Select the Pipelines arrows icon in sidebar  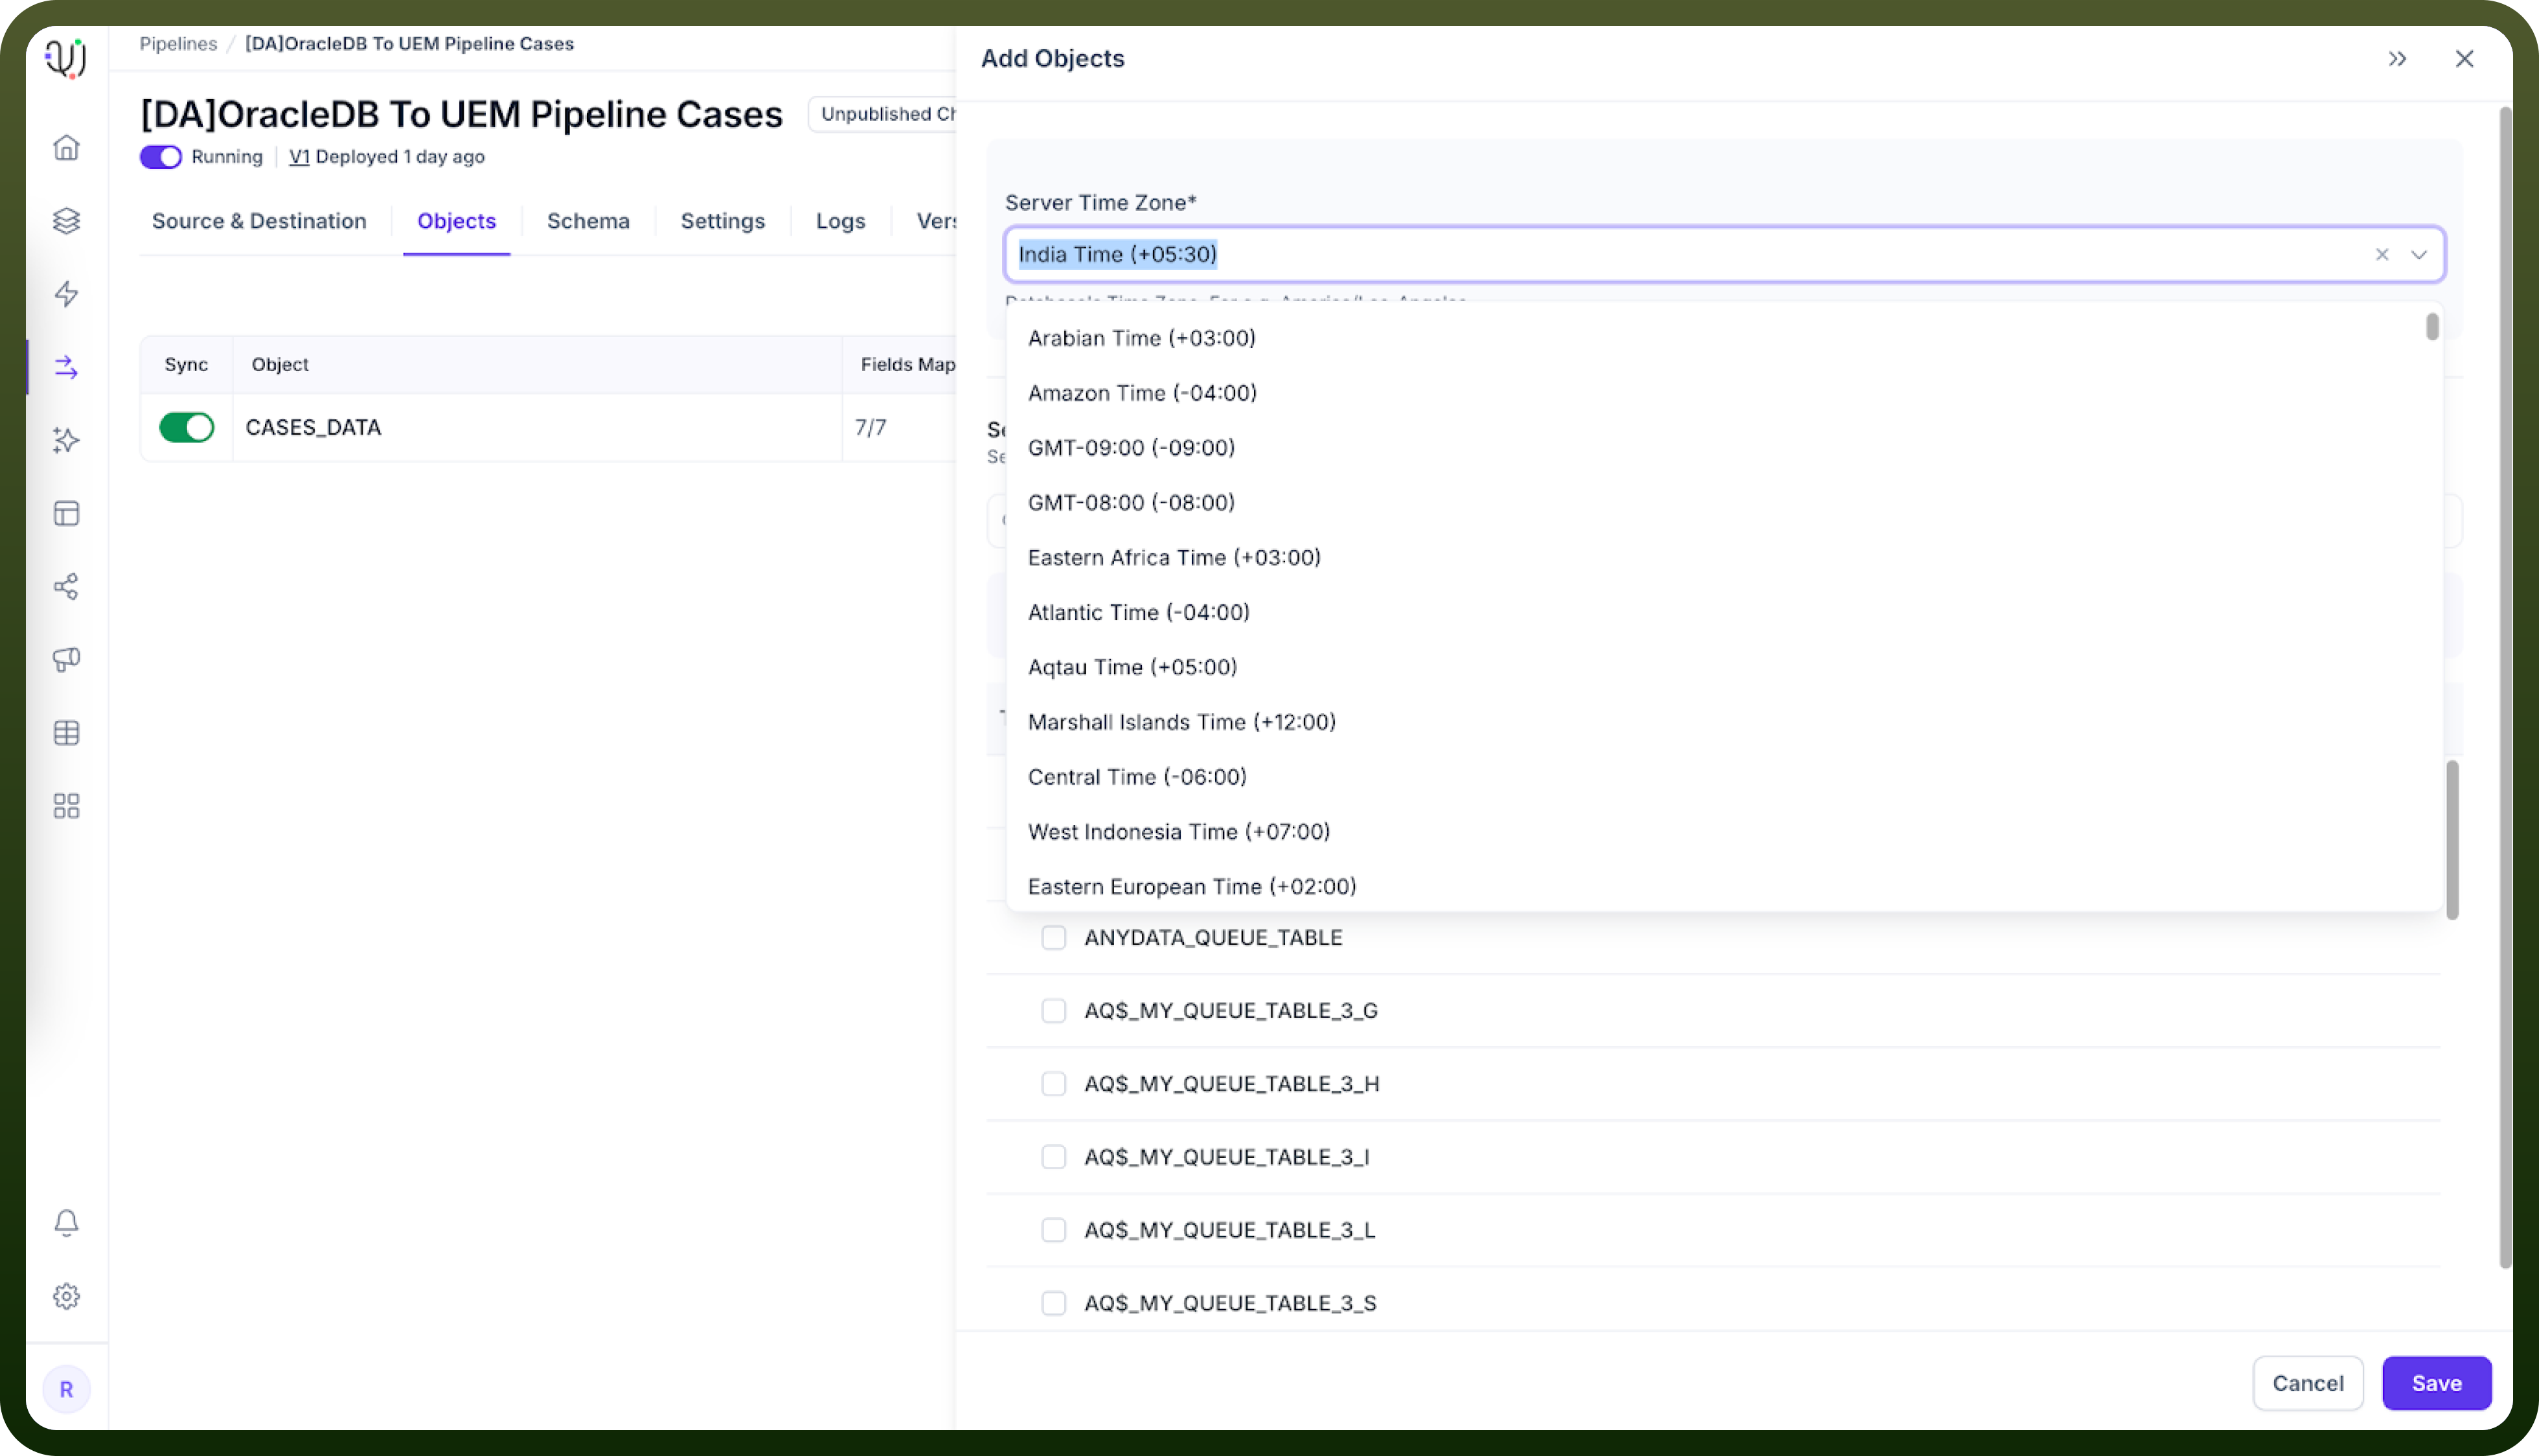(x=66, y=367)
